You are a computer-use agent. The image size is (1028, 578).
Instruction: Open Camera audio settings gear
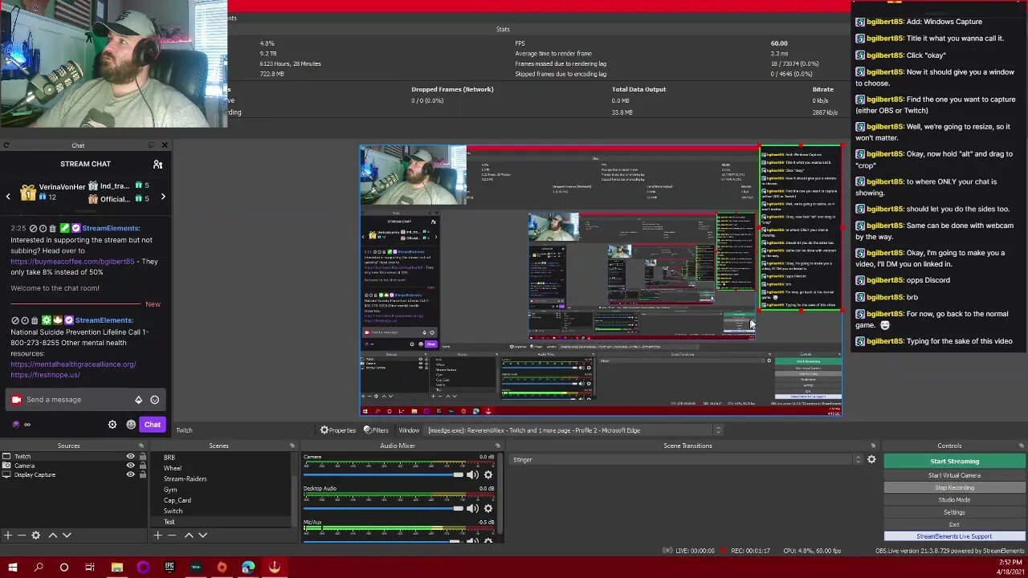[487, 474]
